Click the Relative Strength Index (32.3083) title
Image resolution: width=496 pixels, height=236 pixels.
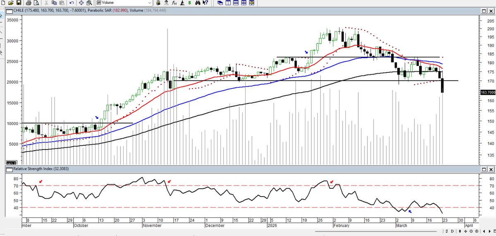point(41,169)
